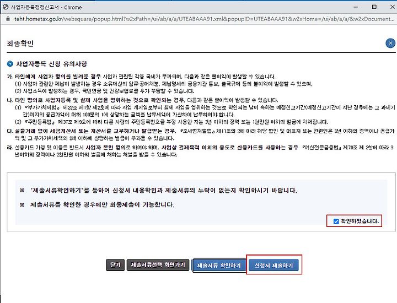The image size is (397, 303).
Task: Go to 제출서류선택 화면가기
Action: (x=158, y=265)
